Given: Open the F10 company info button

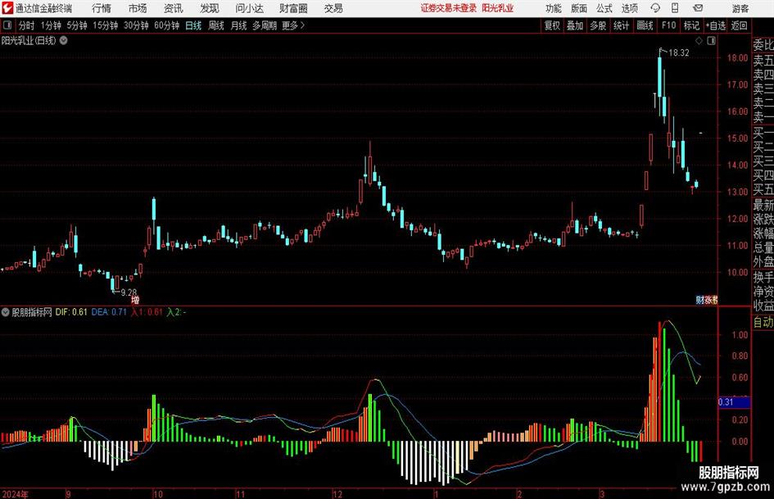Looking at the screenshot, I should pyautogui.click(x=669, y=25).
